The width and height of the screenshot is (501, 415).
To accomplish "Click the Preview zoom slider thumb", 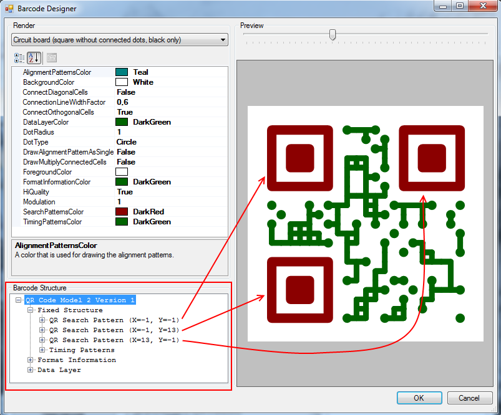I will click(333, 34).
